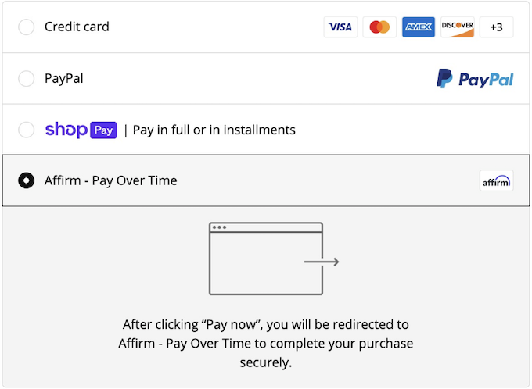The height and width of the screenshot is (389, 532).
Task: Select the PayPal radio button
Action: click(x=27, y=79)
